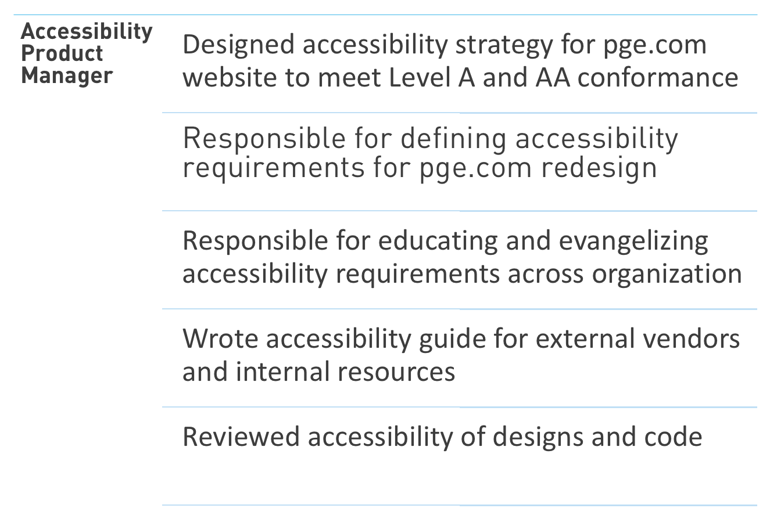
Task: Click the 'external vendors' text
Action: click(x=638, y=338)
